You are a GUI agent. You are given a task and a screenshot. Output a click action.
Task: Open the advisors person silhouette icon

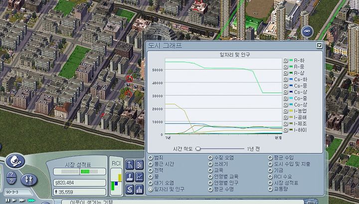130,177
